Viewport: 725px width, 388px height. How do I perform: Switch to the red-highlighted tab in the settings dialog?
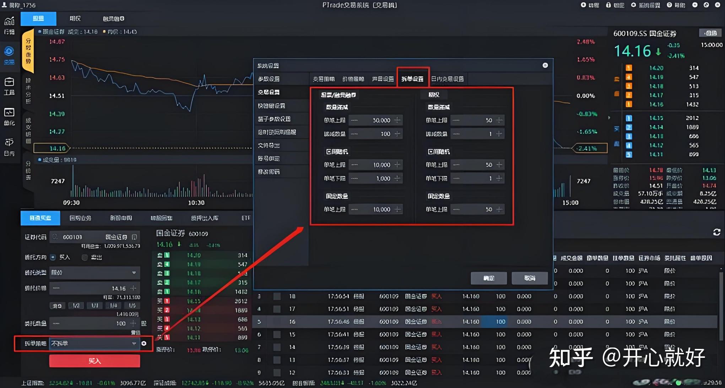click(x=412, y=79)
